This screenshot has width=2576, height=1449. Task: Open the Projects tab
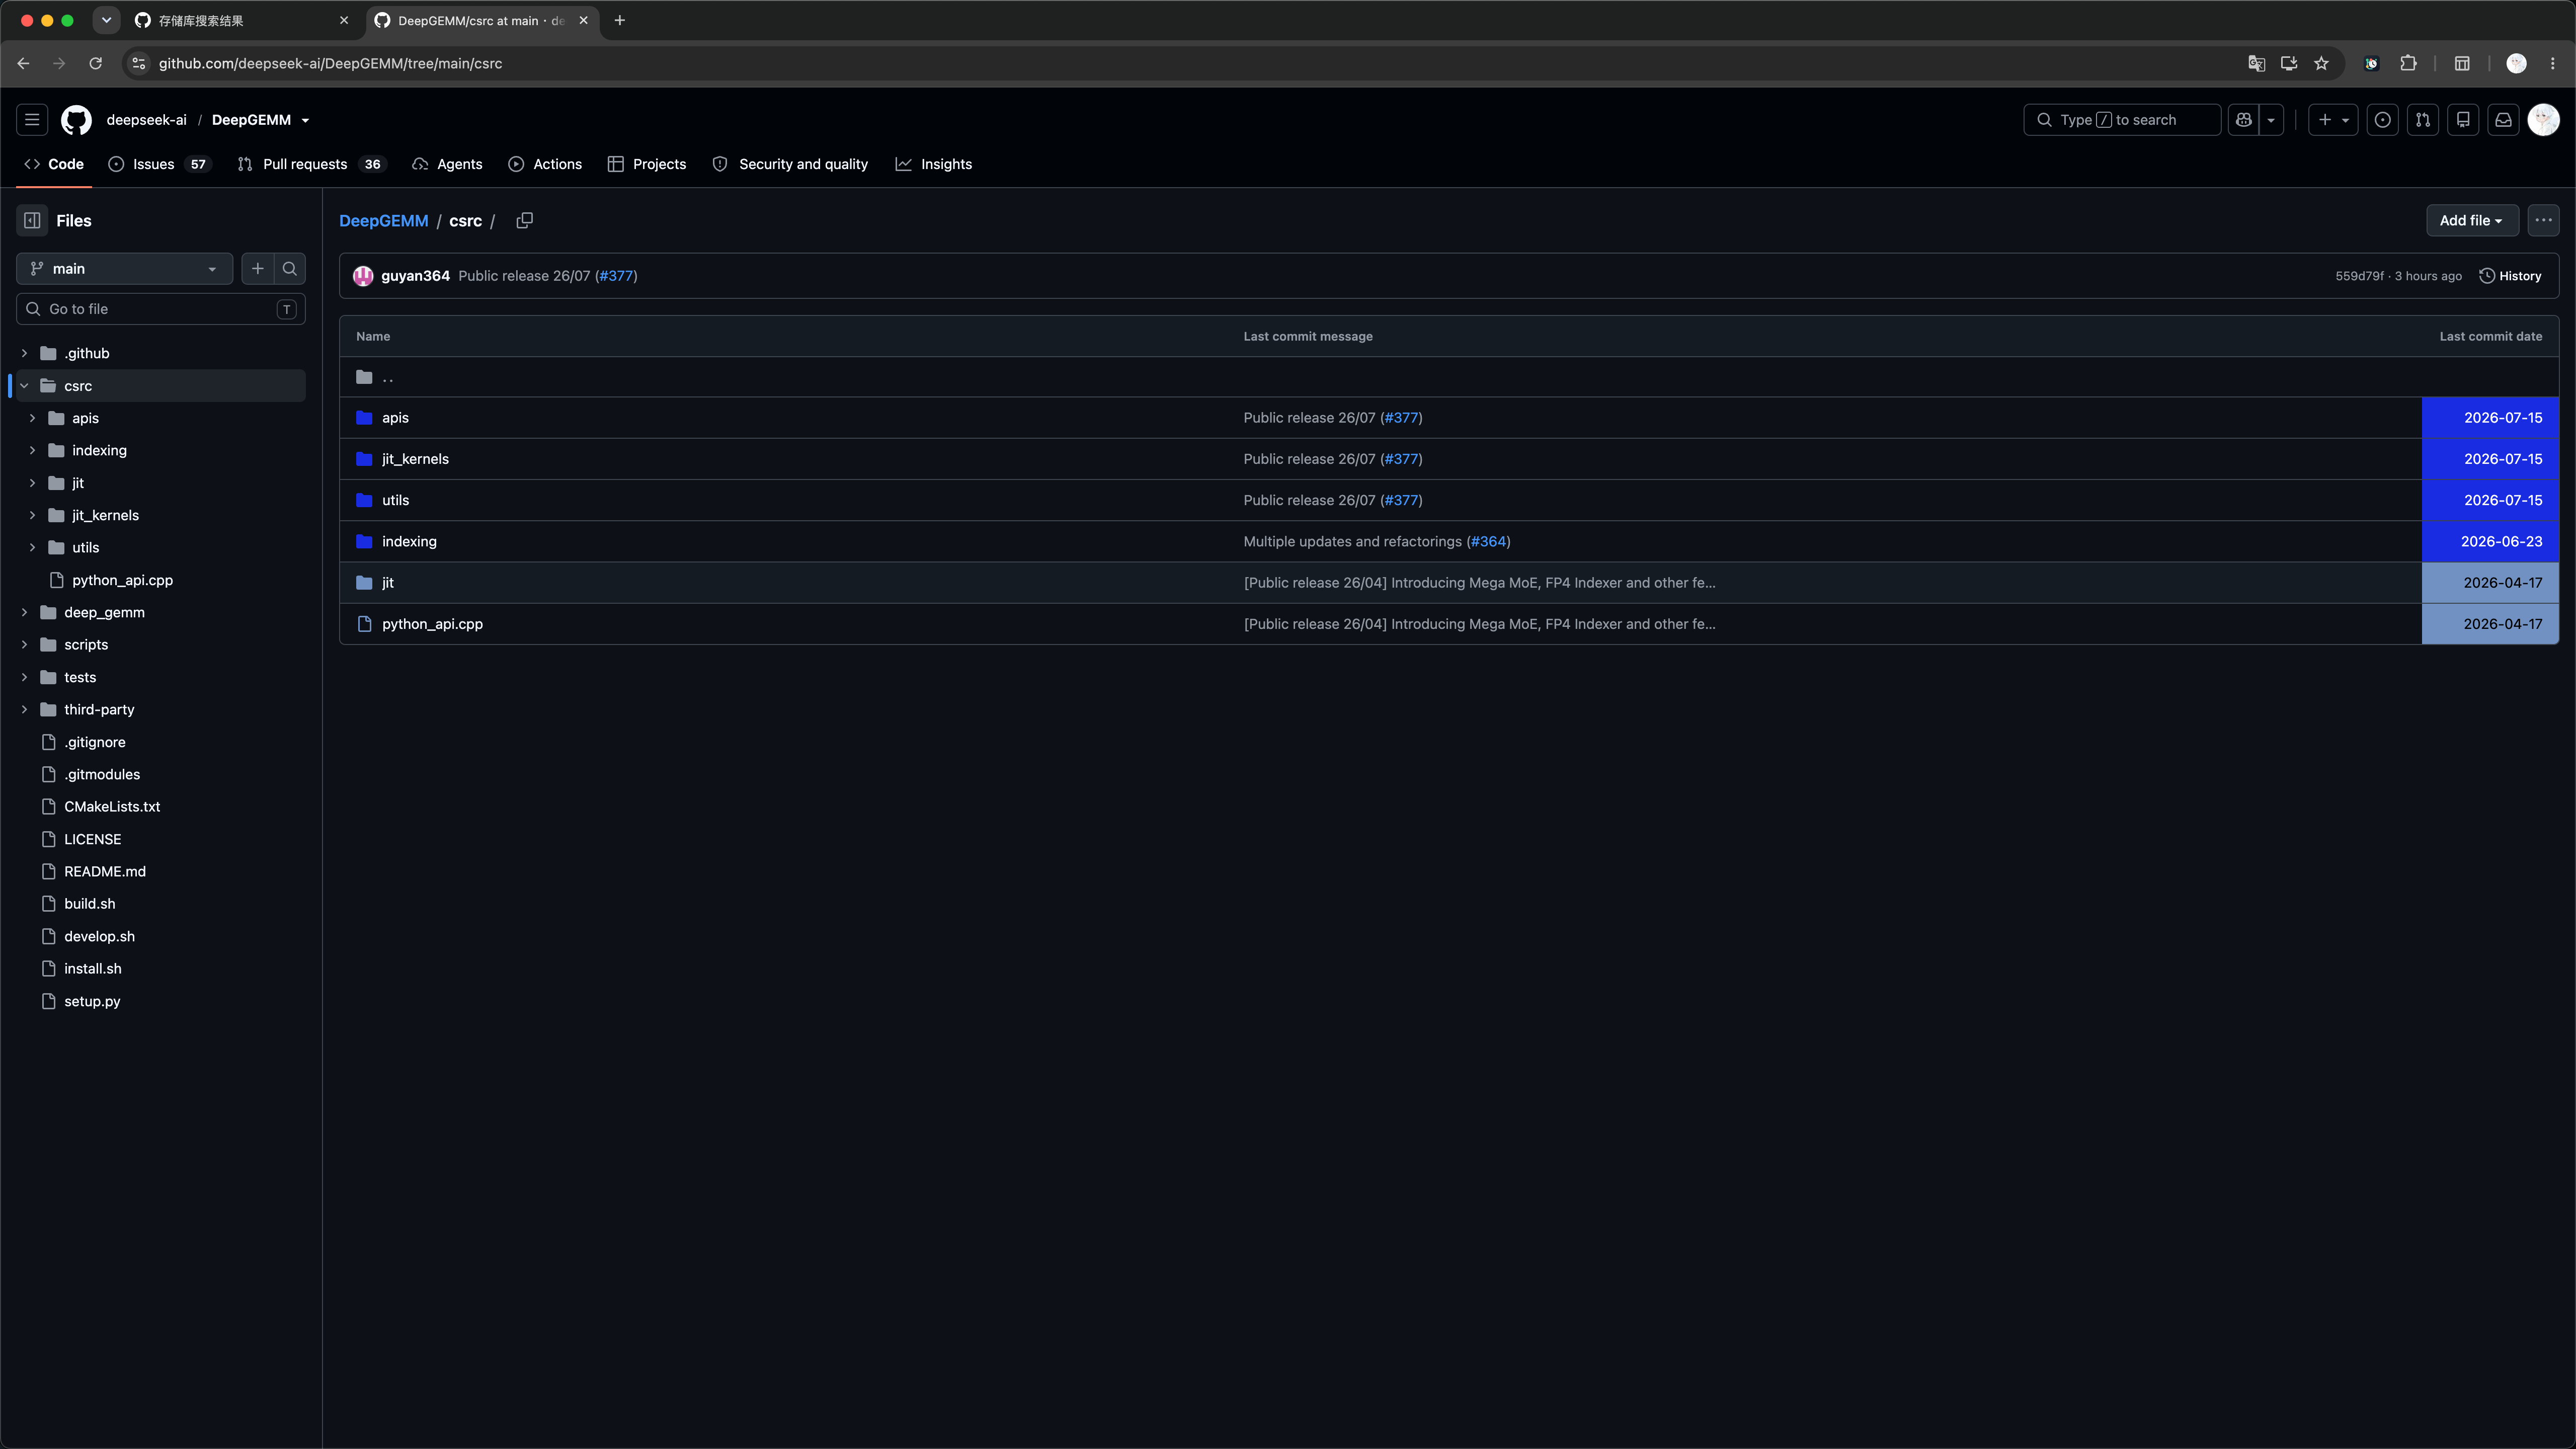click(x=647, y=164)
